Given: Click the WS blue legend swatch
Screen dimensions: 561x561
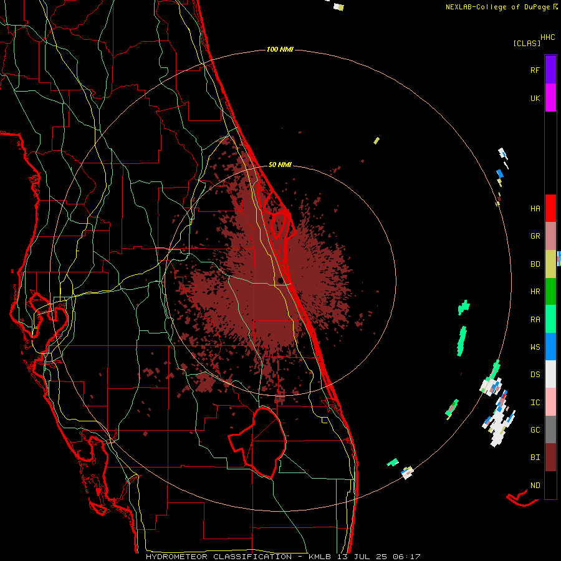Looking at the screenshot, I should 550,347.
